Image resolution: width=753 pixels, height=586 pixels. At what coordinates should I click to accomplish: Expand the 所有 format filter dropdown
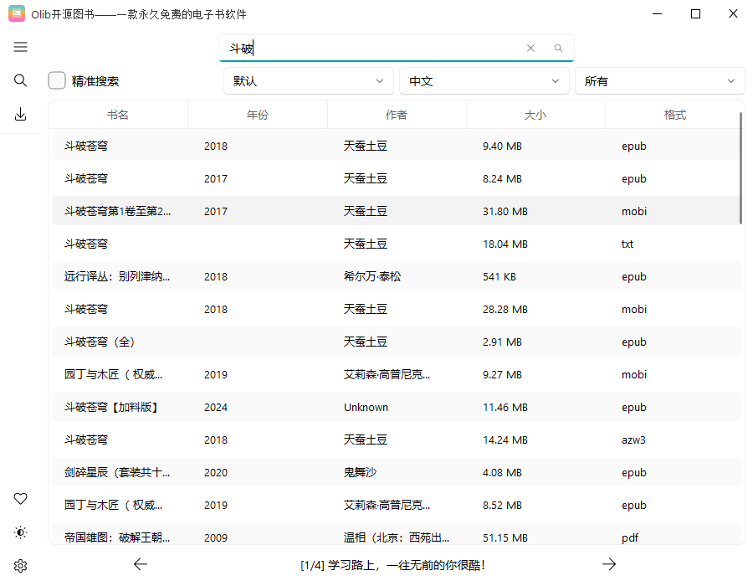point(659,80)
